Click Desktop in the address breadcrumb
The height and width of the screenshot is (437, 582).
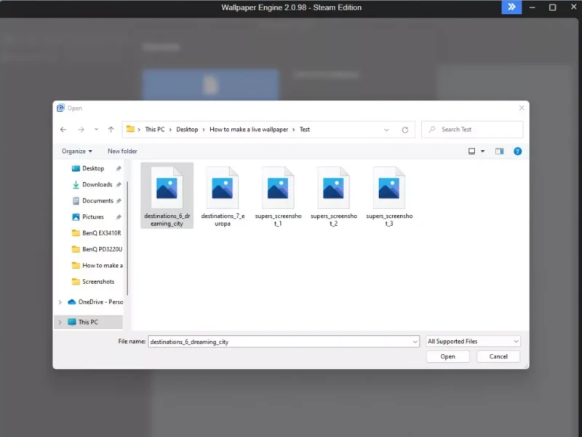pos(187,130)
